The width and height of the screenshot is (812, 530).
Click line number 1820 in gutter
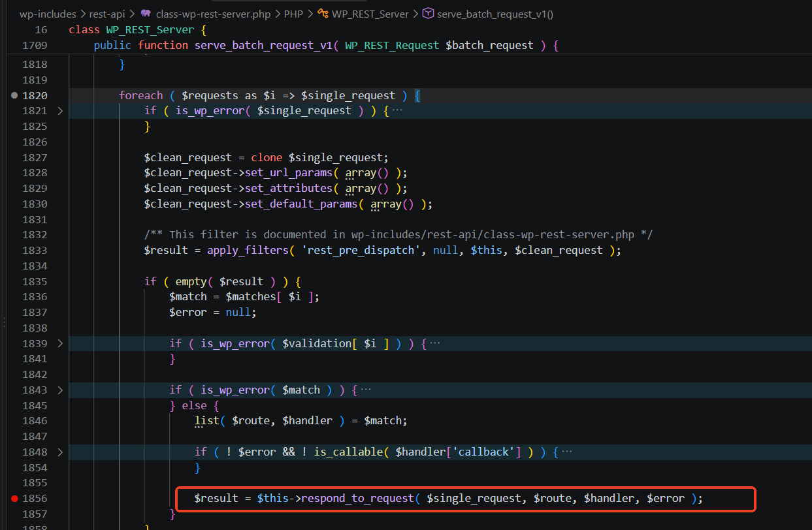(35, 95)
